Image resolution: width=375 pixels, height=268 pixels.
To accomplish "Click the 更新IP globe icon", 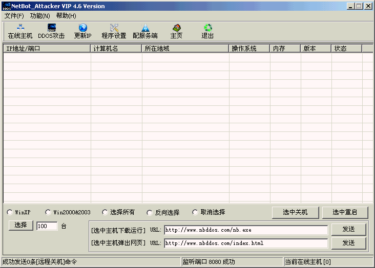I will [82, 28].
